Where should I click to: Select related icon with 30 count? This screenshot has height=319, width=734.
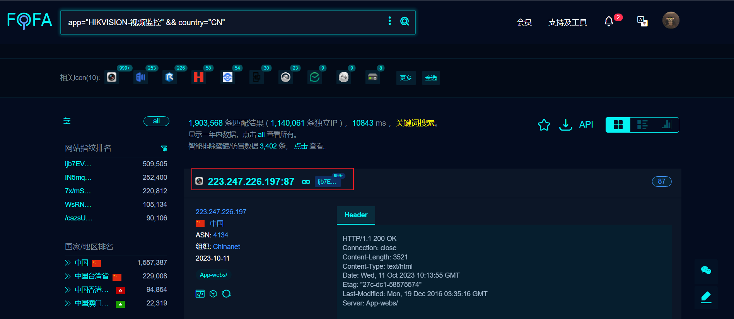(257, 77)
